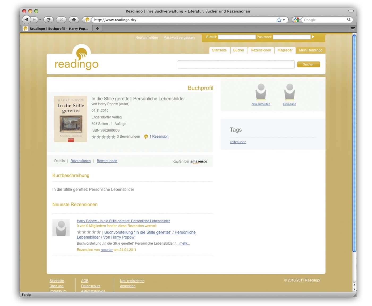Select the Rezensionen sub-tab link
Viewport: 372px width, 306px height.
click(80, 161)
